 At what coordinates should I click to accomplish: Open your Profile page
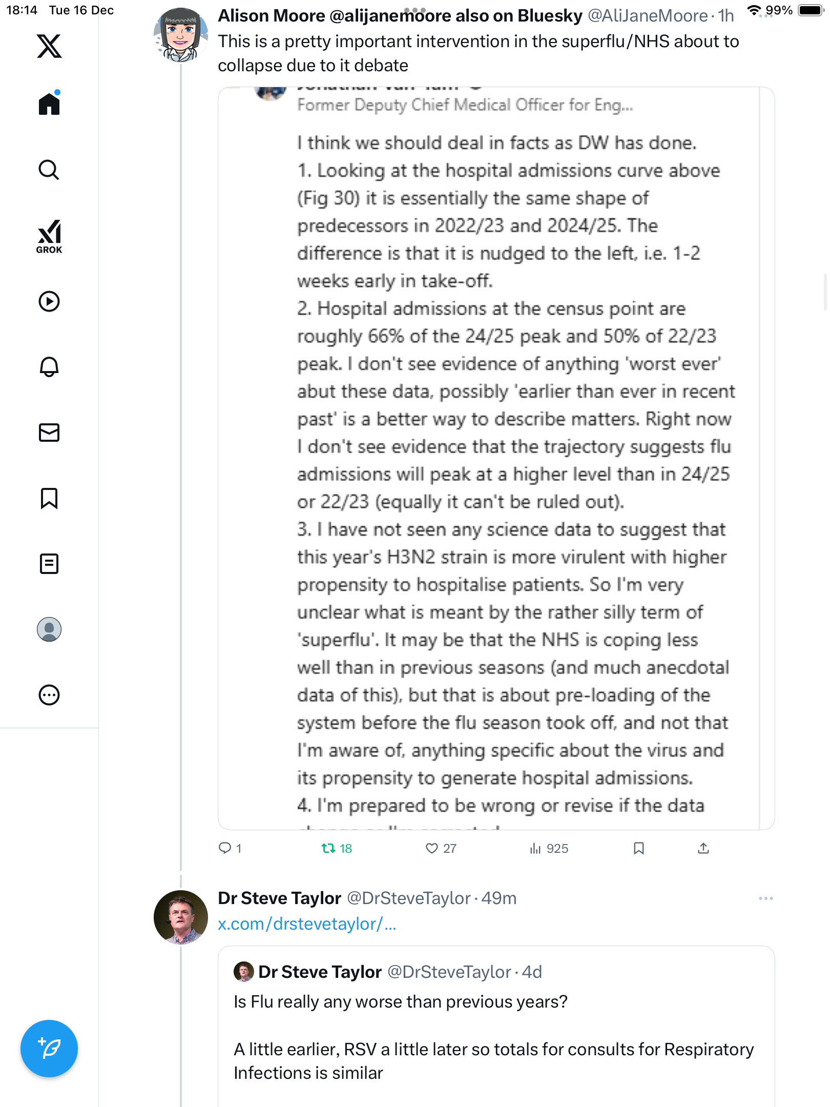(49, 629)
